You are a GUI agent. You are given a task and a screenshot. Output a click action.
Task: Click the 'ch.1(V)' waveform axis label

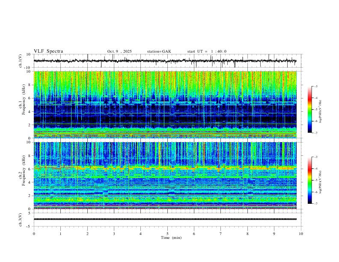(x=21, y=61)
